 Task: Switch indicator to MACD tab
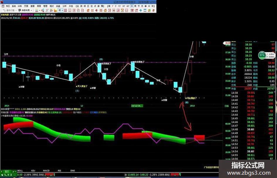tap(46, 171)
